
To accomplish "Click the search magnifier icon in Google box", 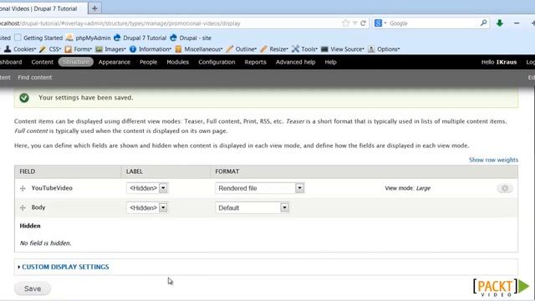I will (x=483, y=23).
